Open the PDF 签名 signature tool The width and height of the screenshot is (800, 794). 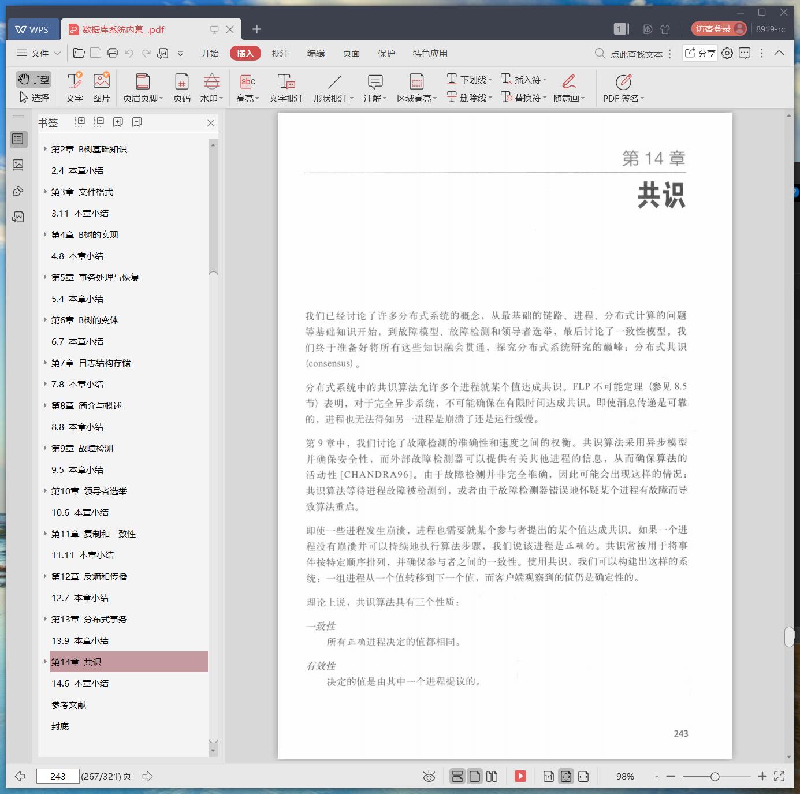coord(623,88)
